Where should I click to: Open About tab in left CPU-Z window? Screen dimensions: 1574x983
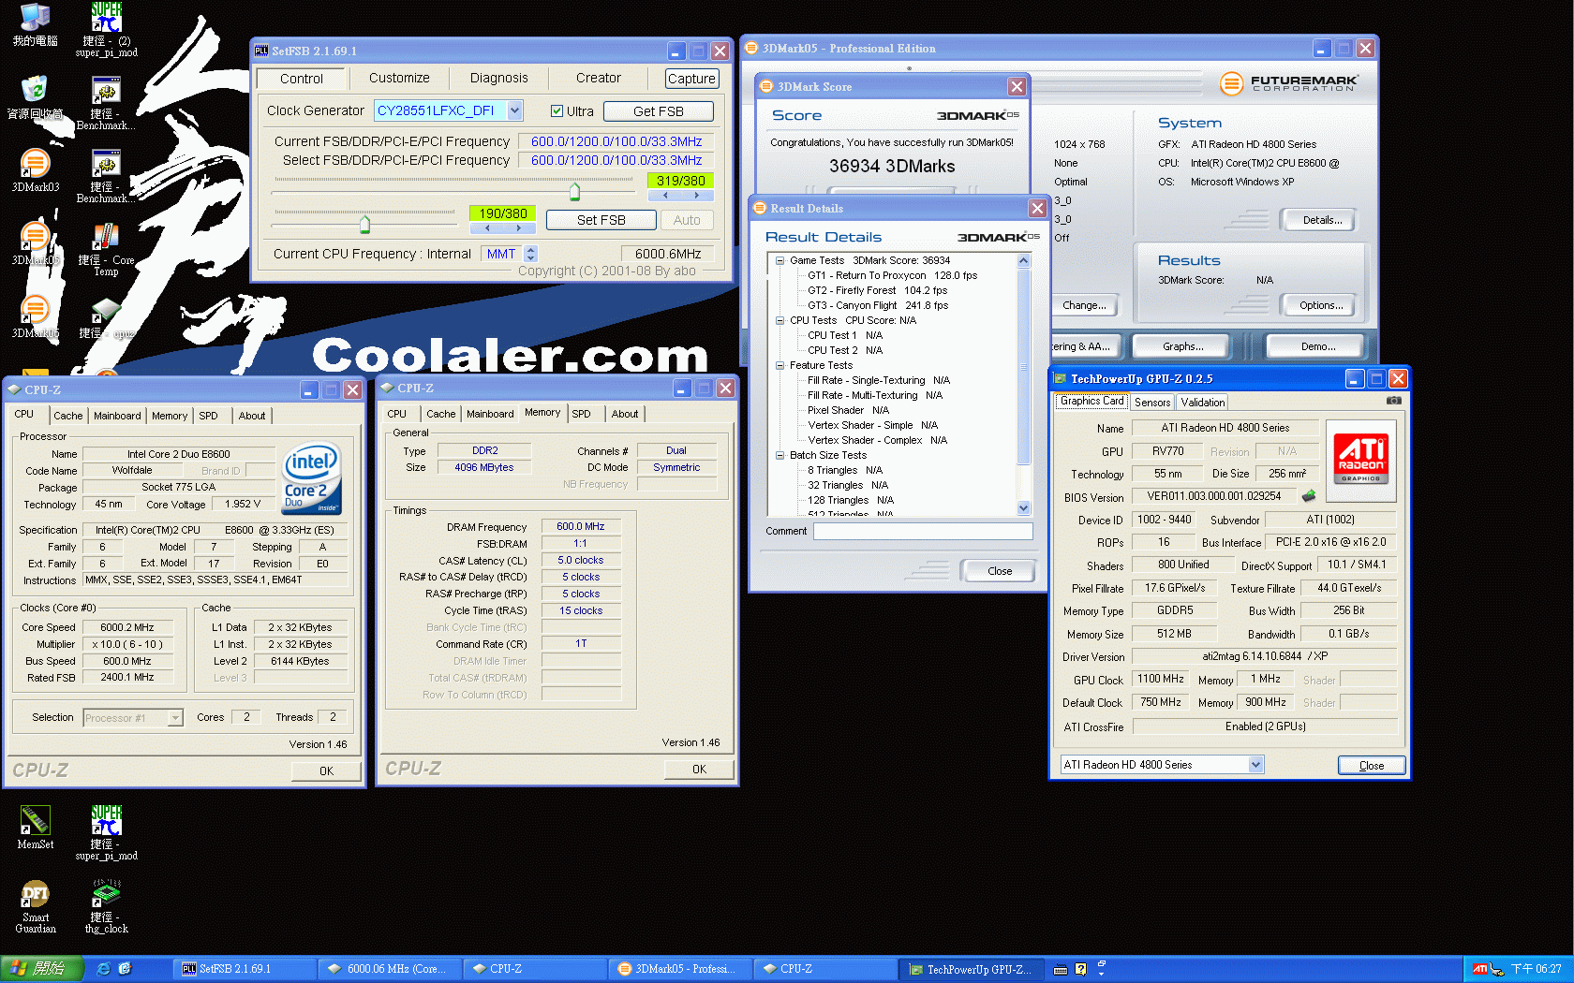point(251,416)
